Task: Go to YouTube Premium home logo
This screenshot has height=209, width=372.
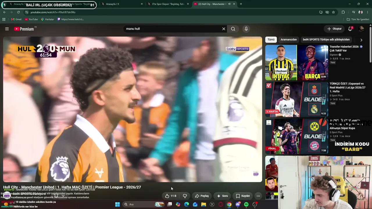Action: [x=24, y=29]
